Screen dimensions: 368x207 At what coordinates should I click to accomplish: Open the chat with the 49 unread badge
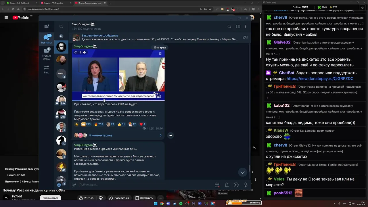pyautogui.click(x=61, y=167)
